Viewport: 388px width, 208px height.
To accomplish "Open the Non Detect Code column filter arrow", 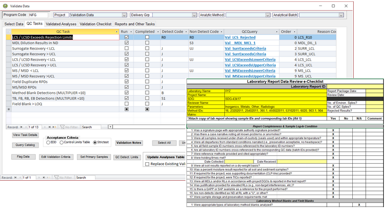I will [x=222, y=31].
